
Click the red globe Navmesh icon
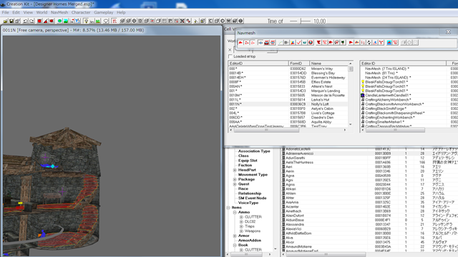point(311,43)
